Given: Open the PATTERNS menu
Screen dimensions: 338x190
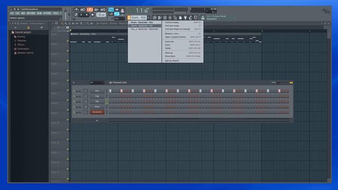Looking at the screenshot, I should coord(31,13).
